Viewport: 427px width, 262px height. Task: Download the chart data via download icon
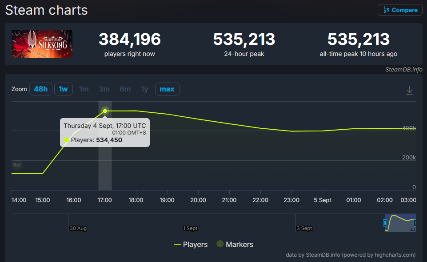(410, 91)
